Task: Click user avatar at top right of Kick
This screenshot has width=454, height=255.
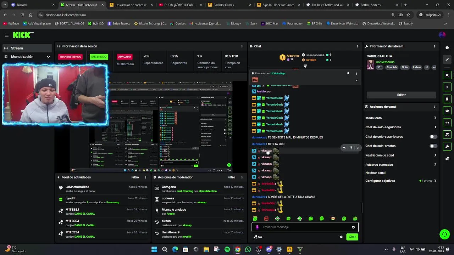Action: [442, 35]
